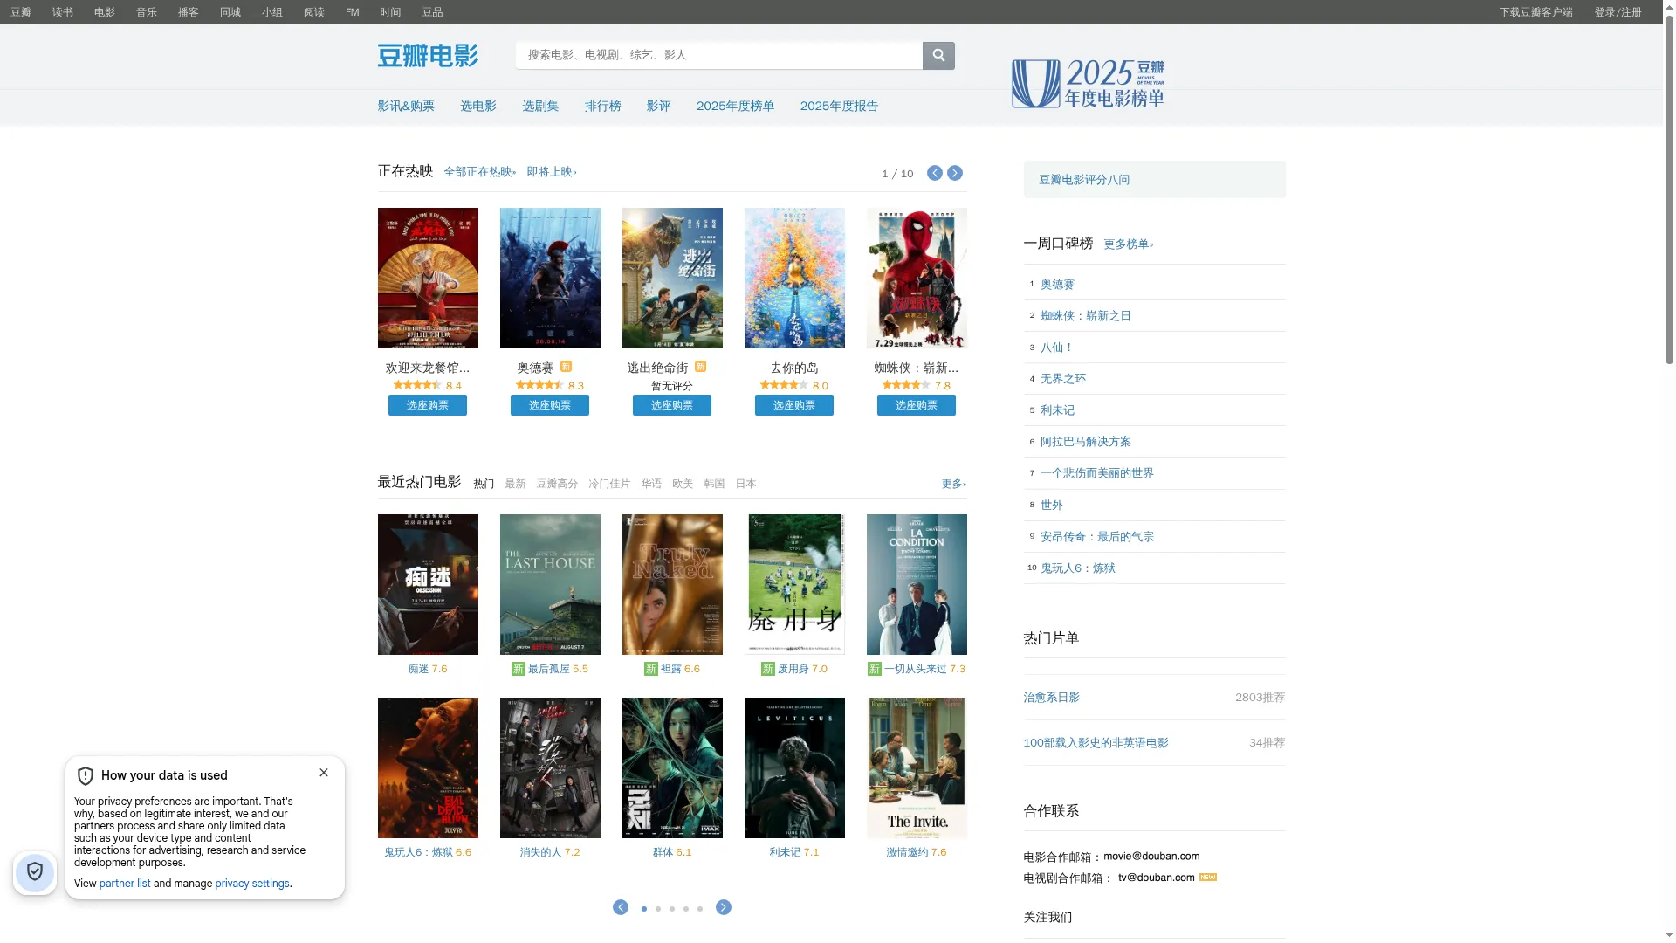Screen dimensions: 1676x943
Task: Click 更多 beside 最近热门电影 tabs
Action: click(953, 484)
